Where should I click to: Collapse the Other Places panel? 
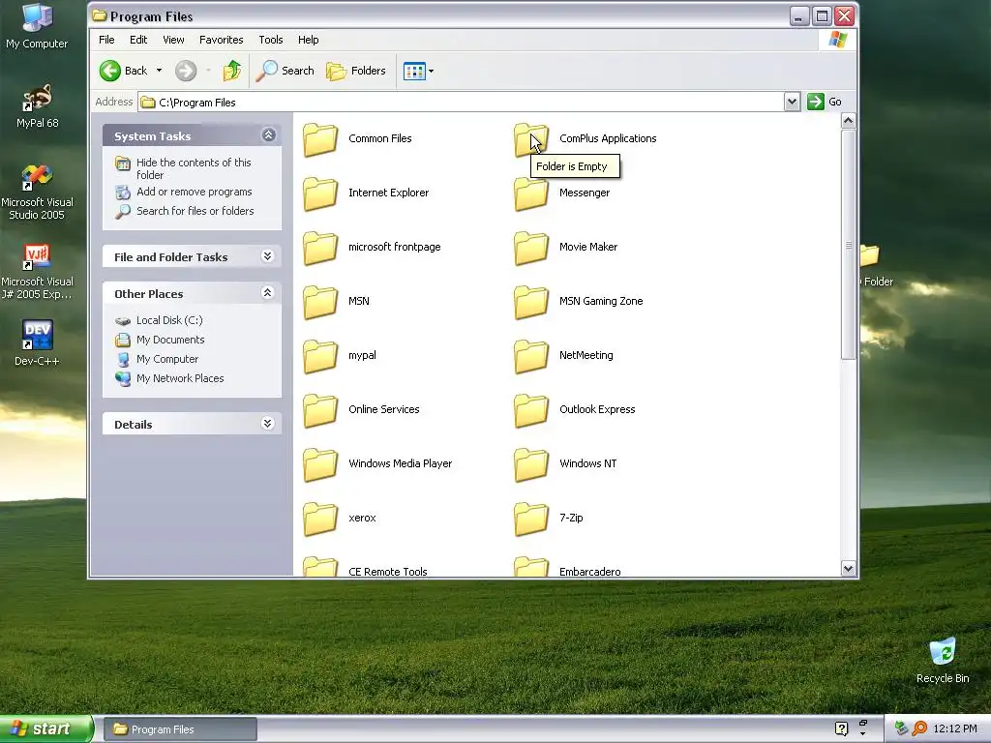[267, 292]
